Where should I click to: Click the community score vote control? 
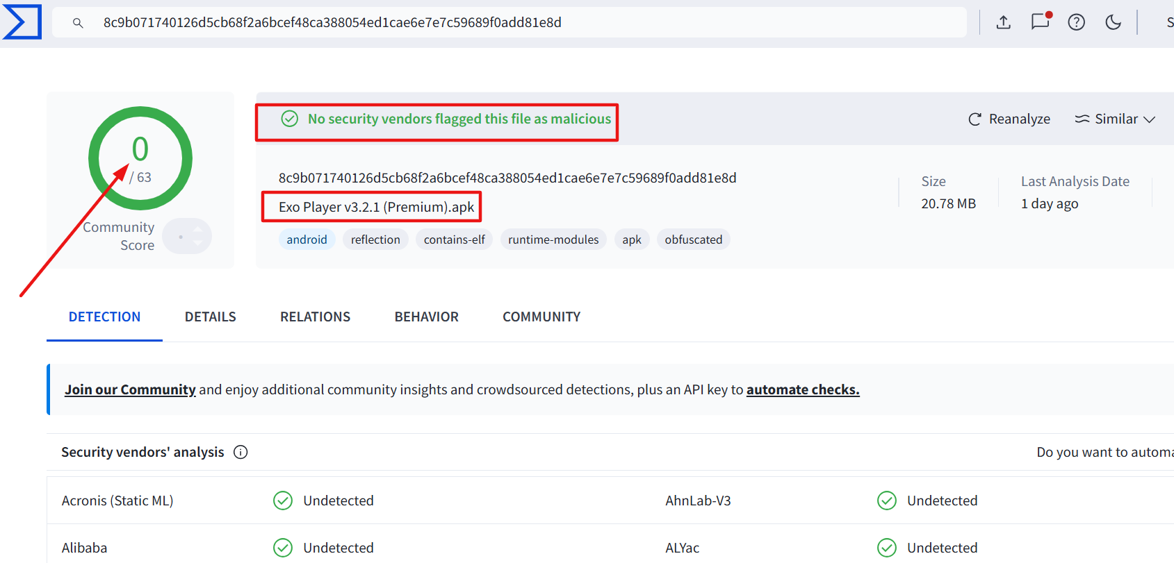coord(187,236)
